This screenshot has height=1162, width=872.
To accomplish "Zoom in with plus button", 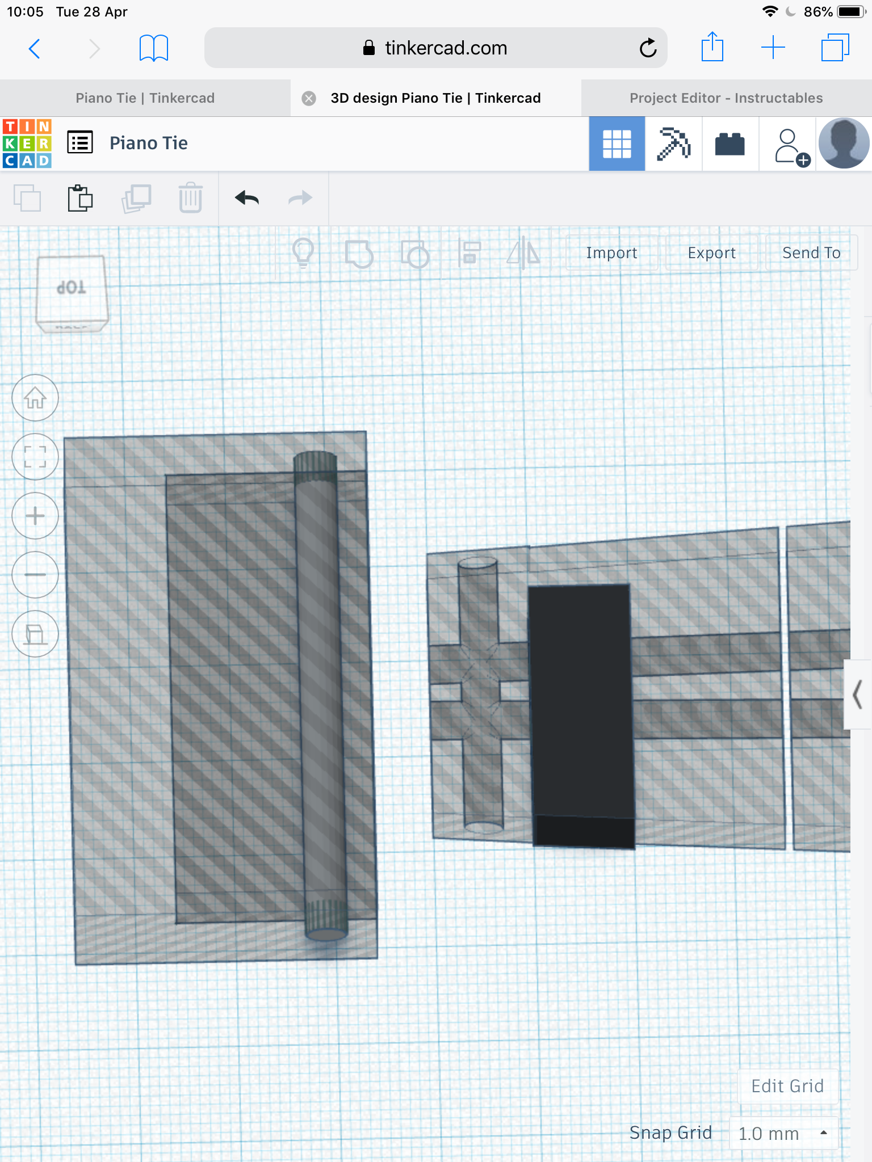I will click(35, 516).
